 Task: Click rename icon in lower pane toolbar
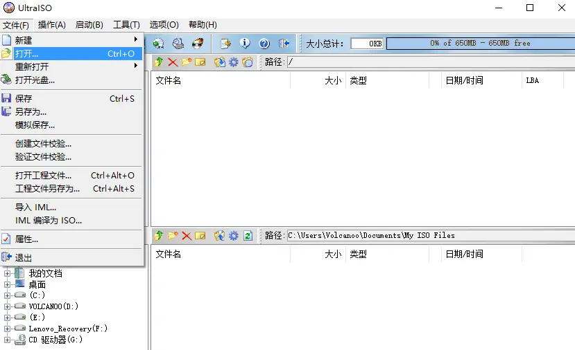click(200, 236)
